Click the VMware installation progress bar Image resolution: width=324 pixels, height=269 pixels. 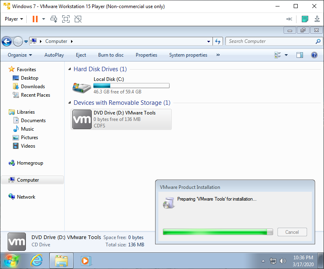218,232
